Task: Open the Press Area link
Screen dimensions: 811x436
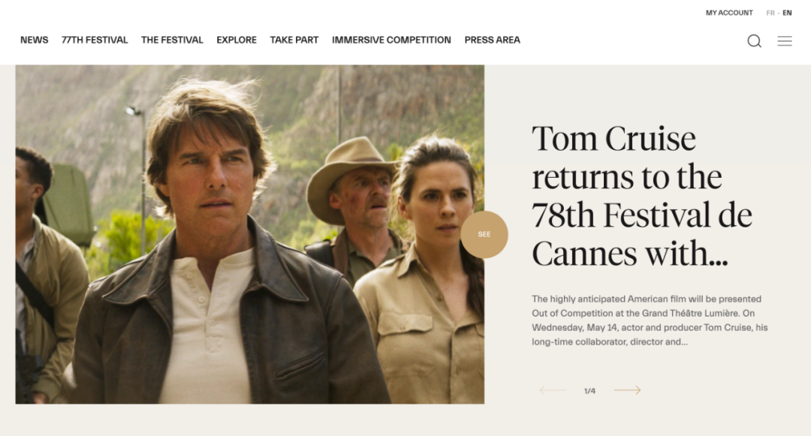Action: tap(493, 40)
